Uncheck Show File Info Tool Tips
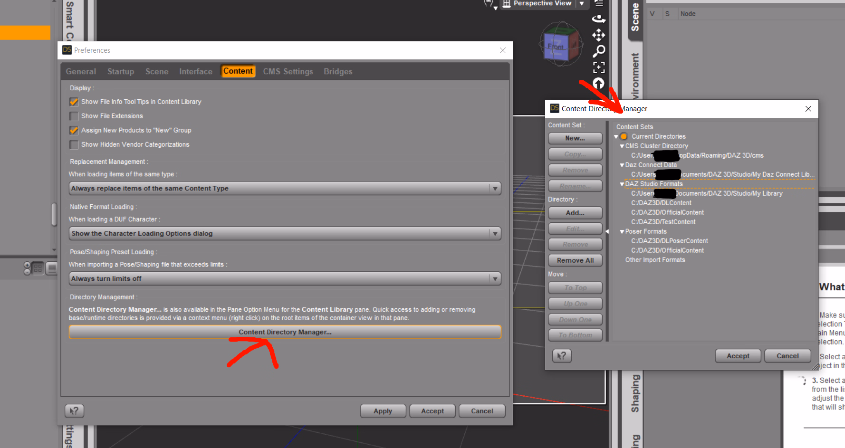845x448 pixels. pos(74,102)
